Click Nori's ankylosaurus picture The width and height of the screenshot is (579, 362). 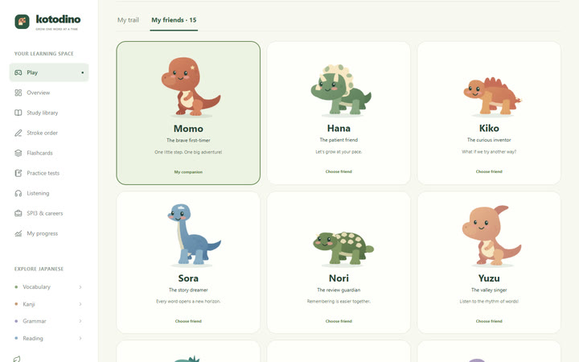[x=343, y=248]
